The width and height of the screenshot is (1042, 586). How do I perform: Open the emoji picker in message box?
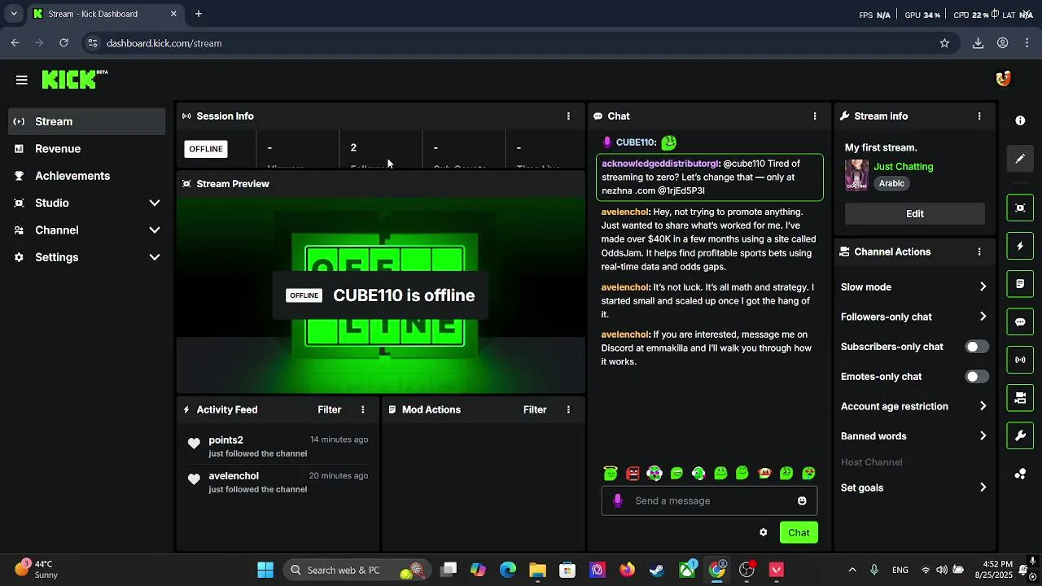click(x=802, y=501)
